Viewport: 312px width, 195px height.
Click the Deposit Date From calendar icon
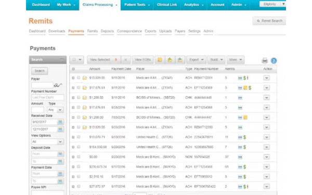coord(60,154)
